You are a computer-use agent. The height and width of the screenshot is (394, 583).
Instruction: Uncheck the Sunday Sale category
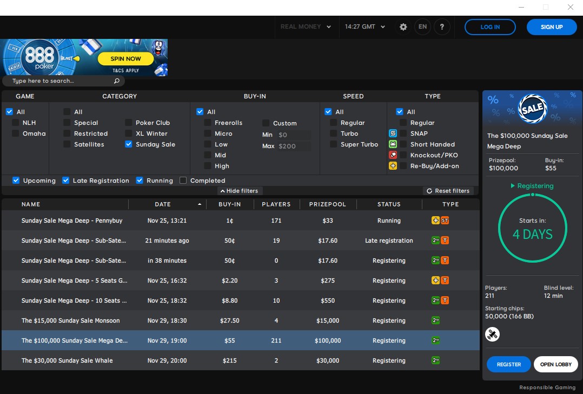pos(128,144)
